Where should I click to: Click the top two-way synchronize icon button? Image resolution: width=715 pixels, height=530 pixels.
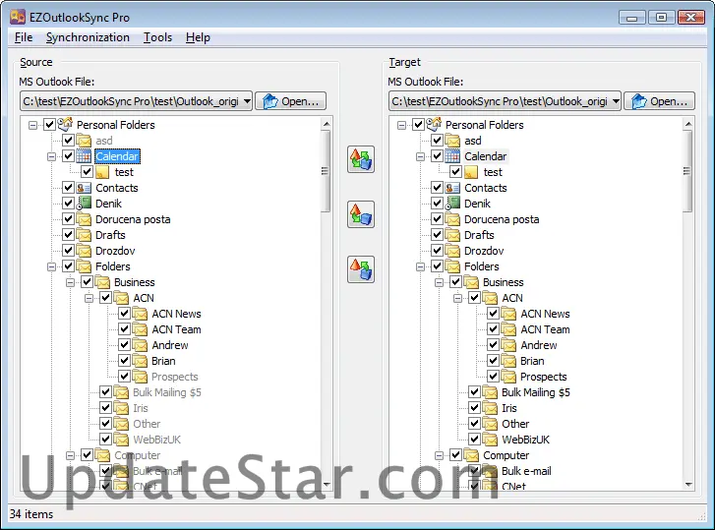pyautogui.click(x=361, y=159)
